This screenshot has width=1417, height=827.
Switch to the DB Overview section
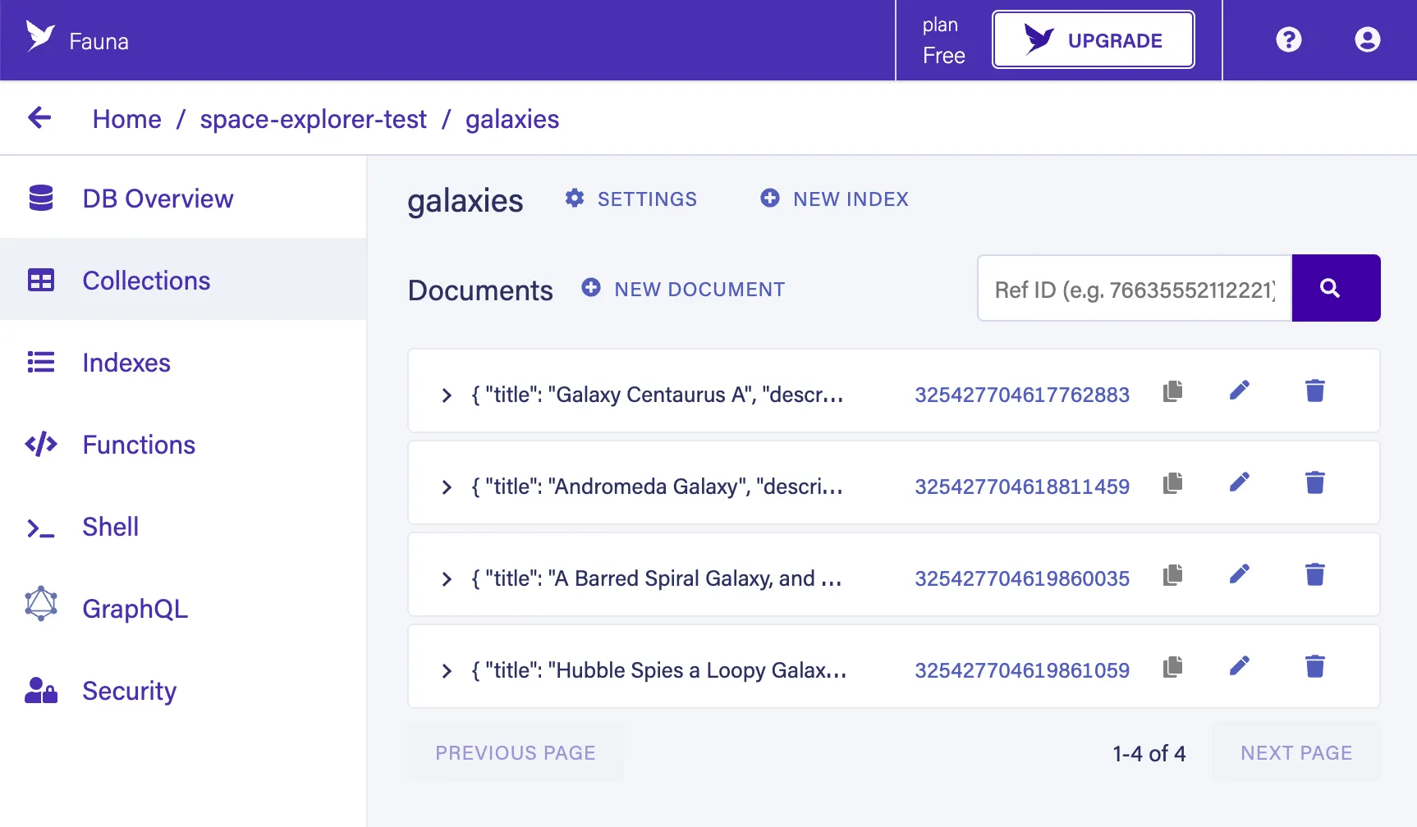(158, 198)
